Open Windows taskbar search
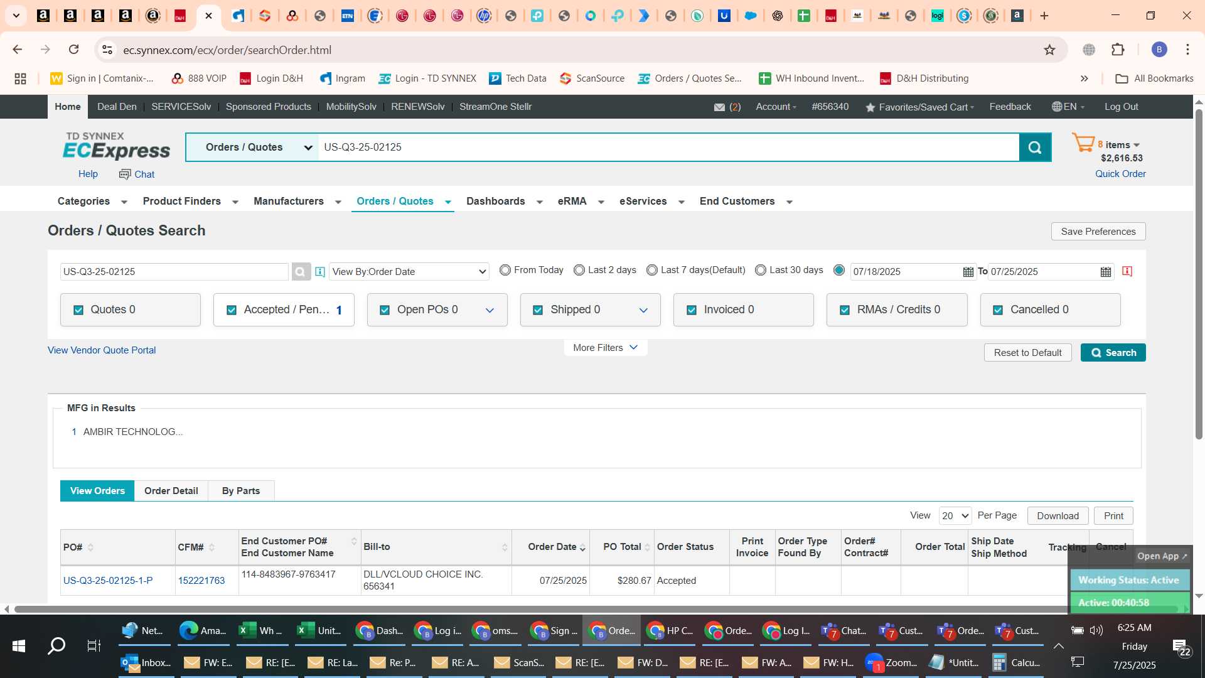This screenshot has height=678, width=1205. tap(56, 645)
